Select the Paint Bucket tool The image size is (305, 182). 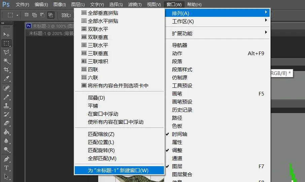[x=6, y=132]
